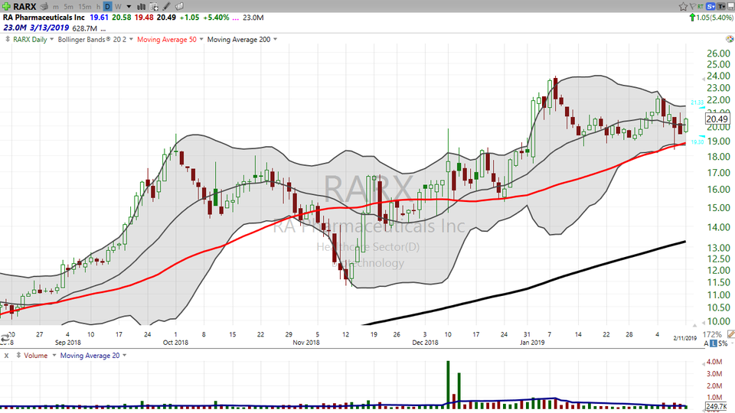The image size is (735, 413).
Task: Select the 5m timeframe
Action: (68, 7)
